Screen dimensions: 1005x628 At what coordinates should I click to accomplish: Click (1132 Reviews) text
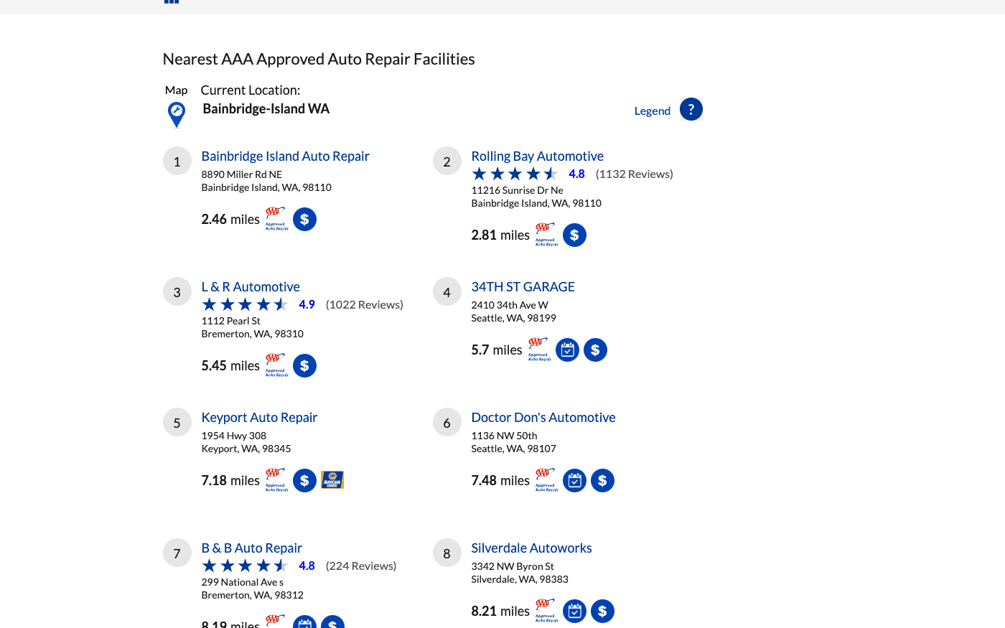point(635,174)
